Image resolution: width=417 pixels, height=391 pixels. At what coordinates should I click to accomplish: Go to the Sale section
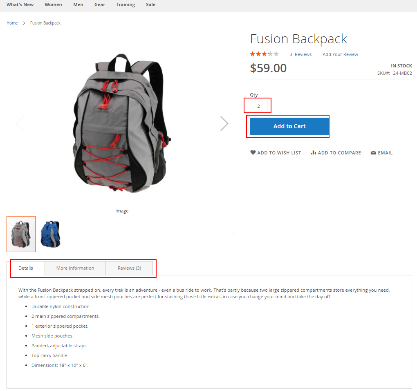150,4
